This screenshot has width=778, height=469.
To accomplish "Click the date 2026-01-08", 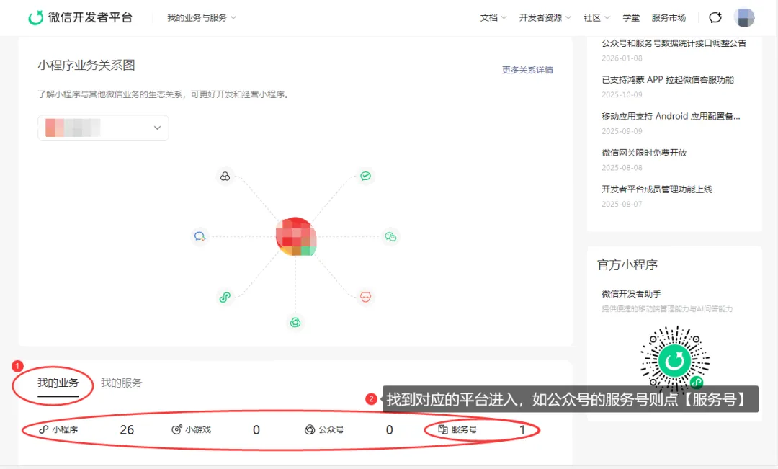I will (x=622, y=58).
